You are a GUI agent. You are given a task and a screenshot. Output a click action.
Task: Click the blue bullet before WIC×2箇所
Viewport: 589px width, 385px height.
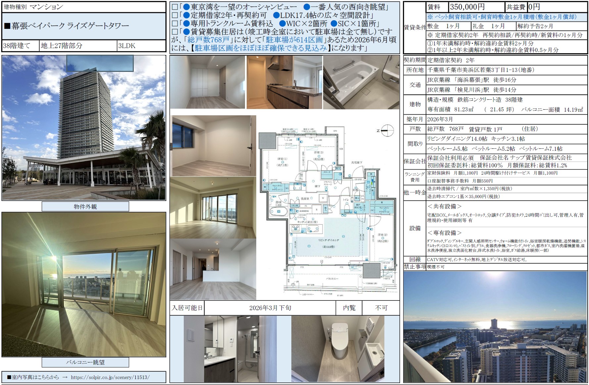[x=282, y=24]
